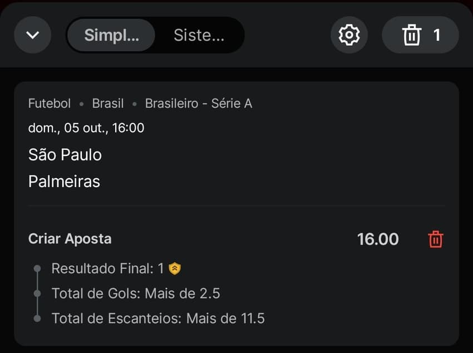Collapse the bet slip with the down chevron
This screenshot has width=473, height=353.
coord(32,35)
